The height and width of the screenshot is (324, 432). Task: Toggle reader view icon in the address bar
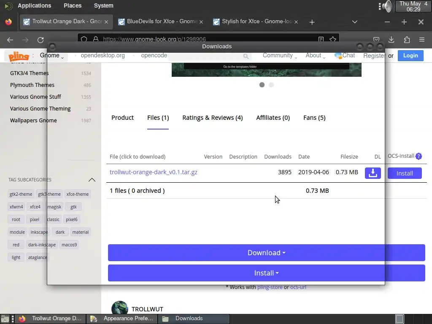click(x=321, y=39)
